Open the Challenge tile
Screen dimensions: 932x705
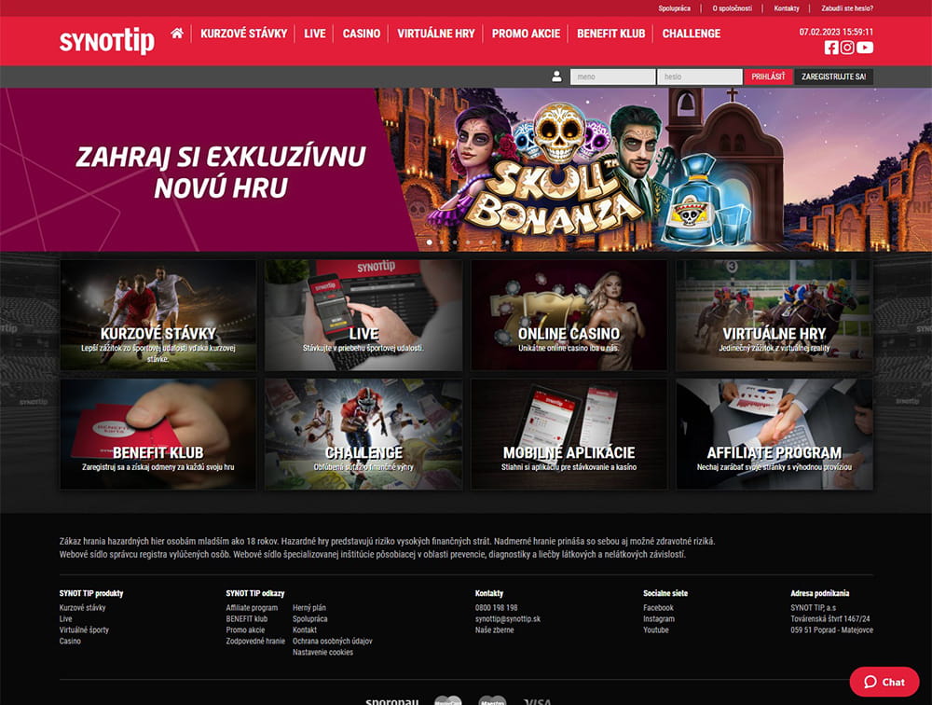pos(363,435)
